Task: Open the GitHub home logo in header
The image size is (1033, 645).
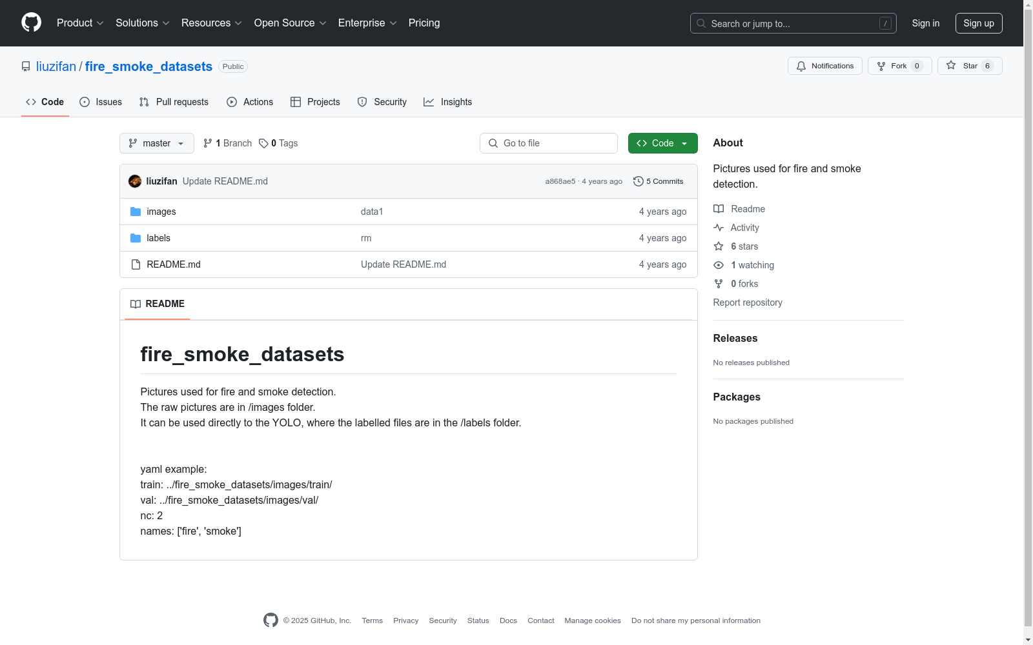Action: 31,23
